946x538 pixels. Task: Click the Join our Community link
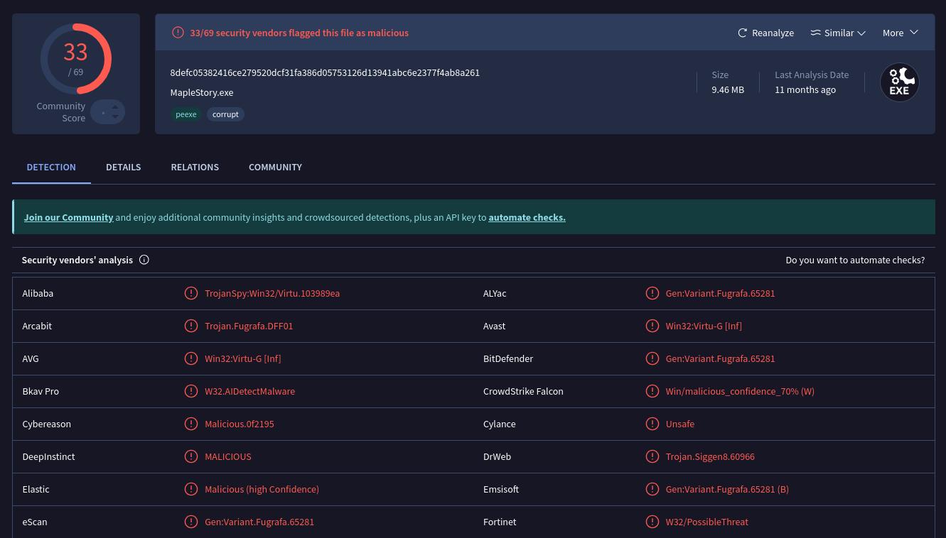point(69,218)
